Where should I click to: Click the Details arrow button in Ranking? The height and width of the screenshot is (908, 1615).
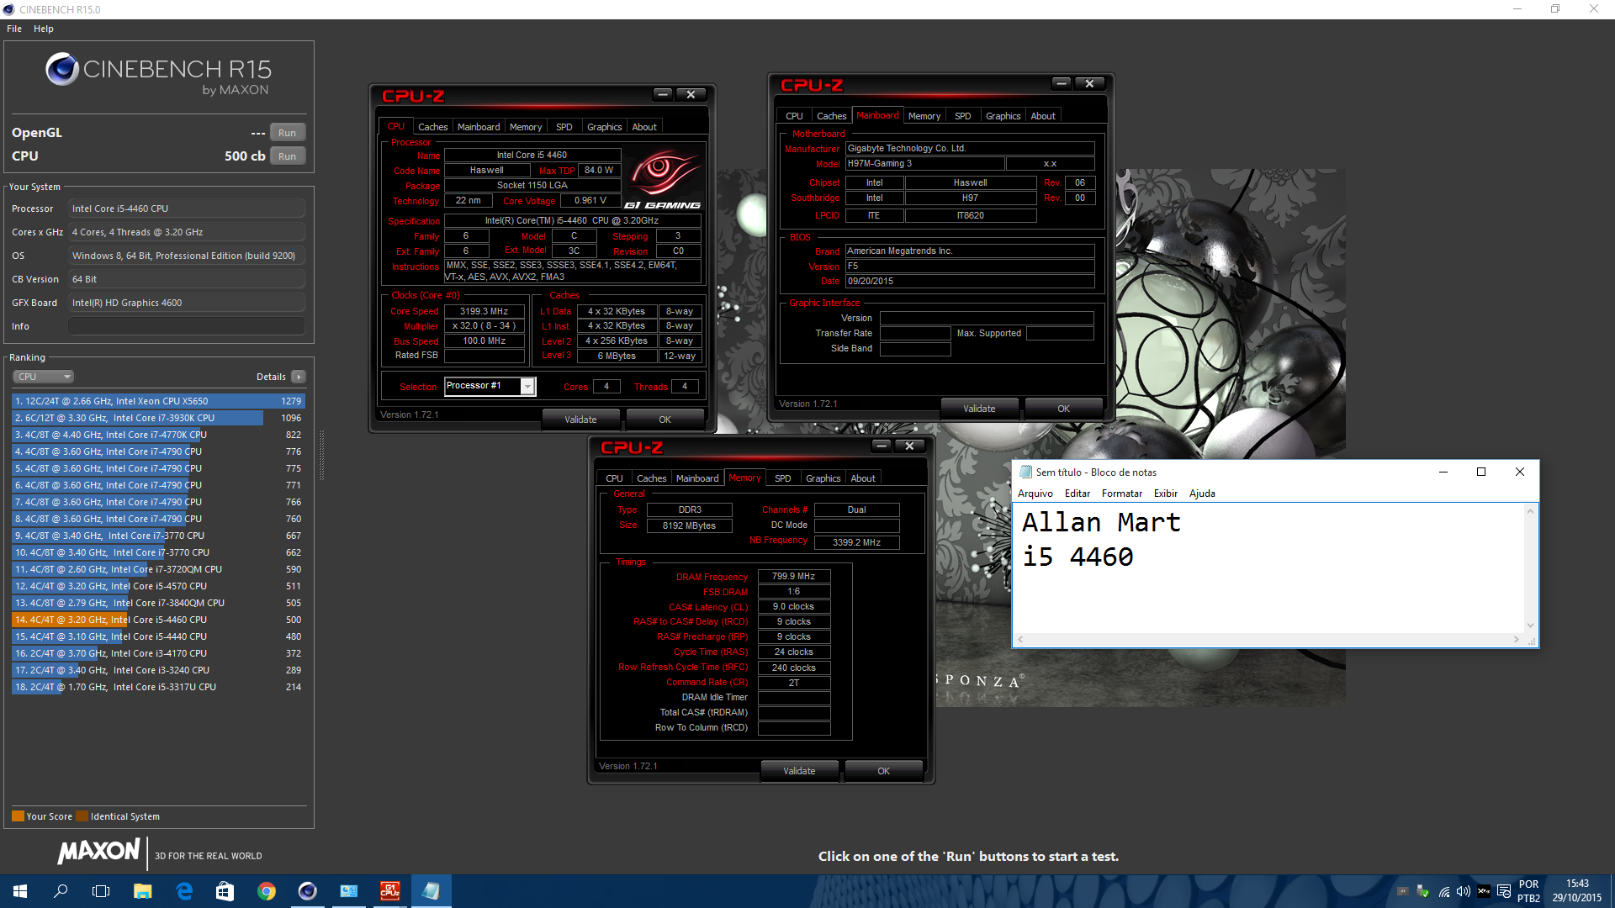click(x=299, y=377)
